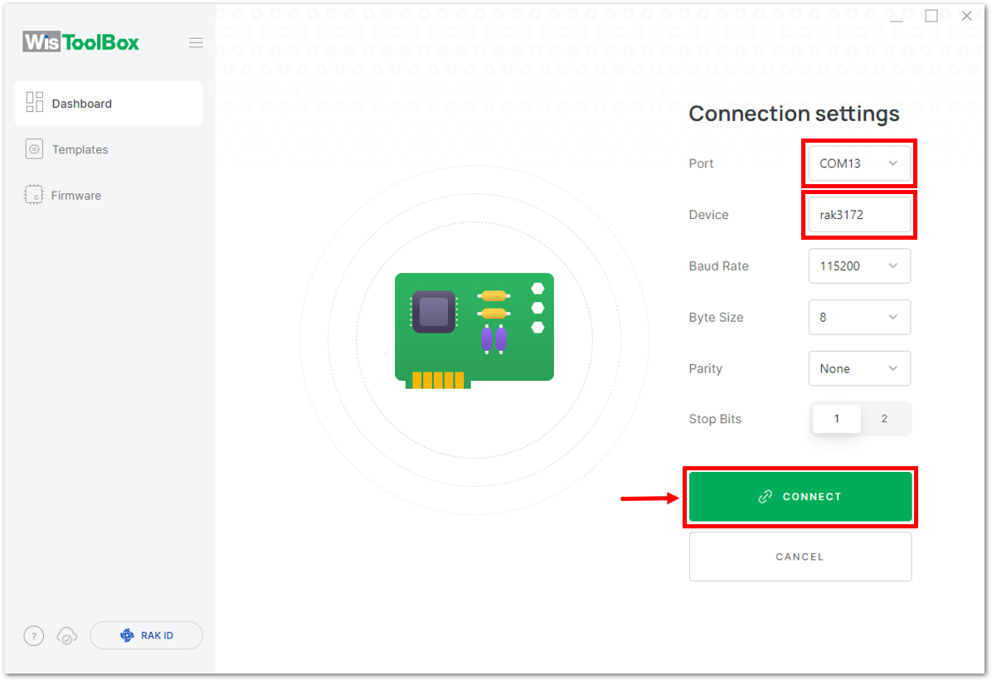This screenshot has width=992, height=681.
Task: Click the help question mark icon
Action: pyautogui.click(x=34, y=635)
